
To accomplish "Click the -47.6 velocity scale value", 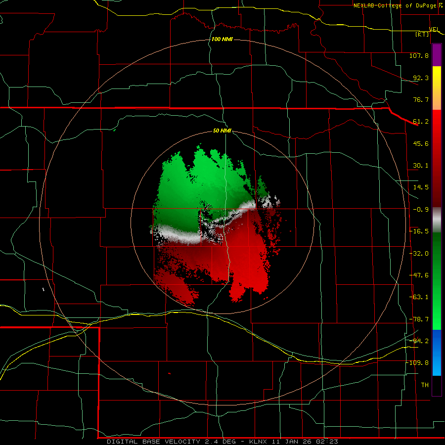I will (x=419, y=275).
